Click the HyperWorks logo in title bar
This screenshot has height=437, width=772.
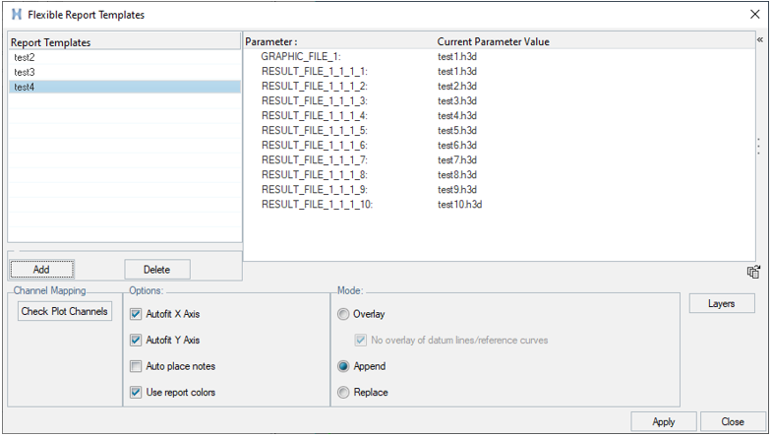(x=16, y=15)
